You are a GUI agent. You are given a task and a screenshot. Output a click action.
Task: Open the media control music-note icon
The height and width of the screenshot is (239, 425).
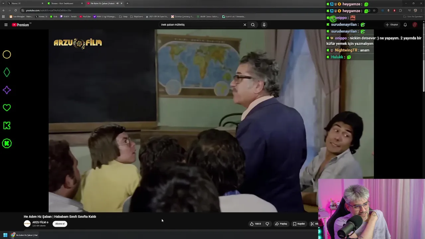409,10
